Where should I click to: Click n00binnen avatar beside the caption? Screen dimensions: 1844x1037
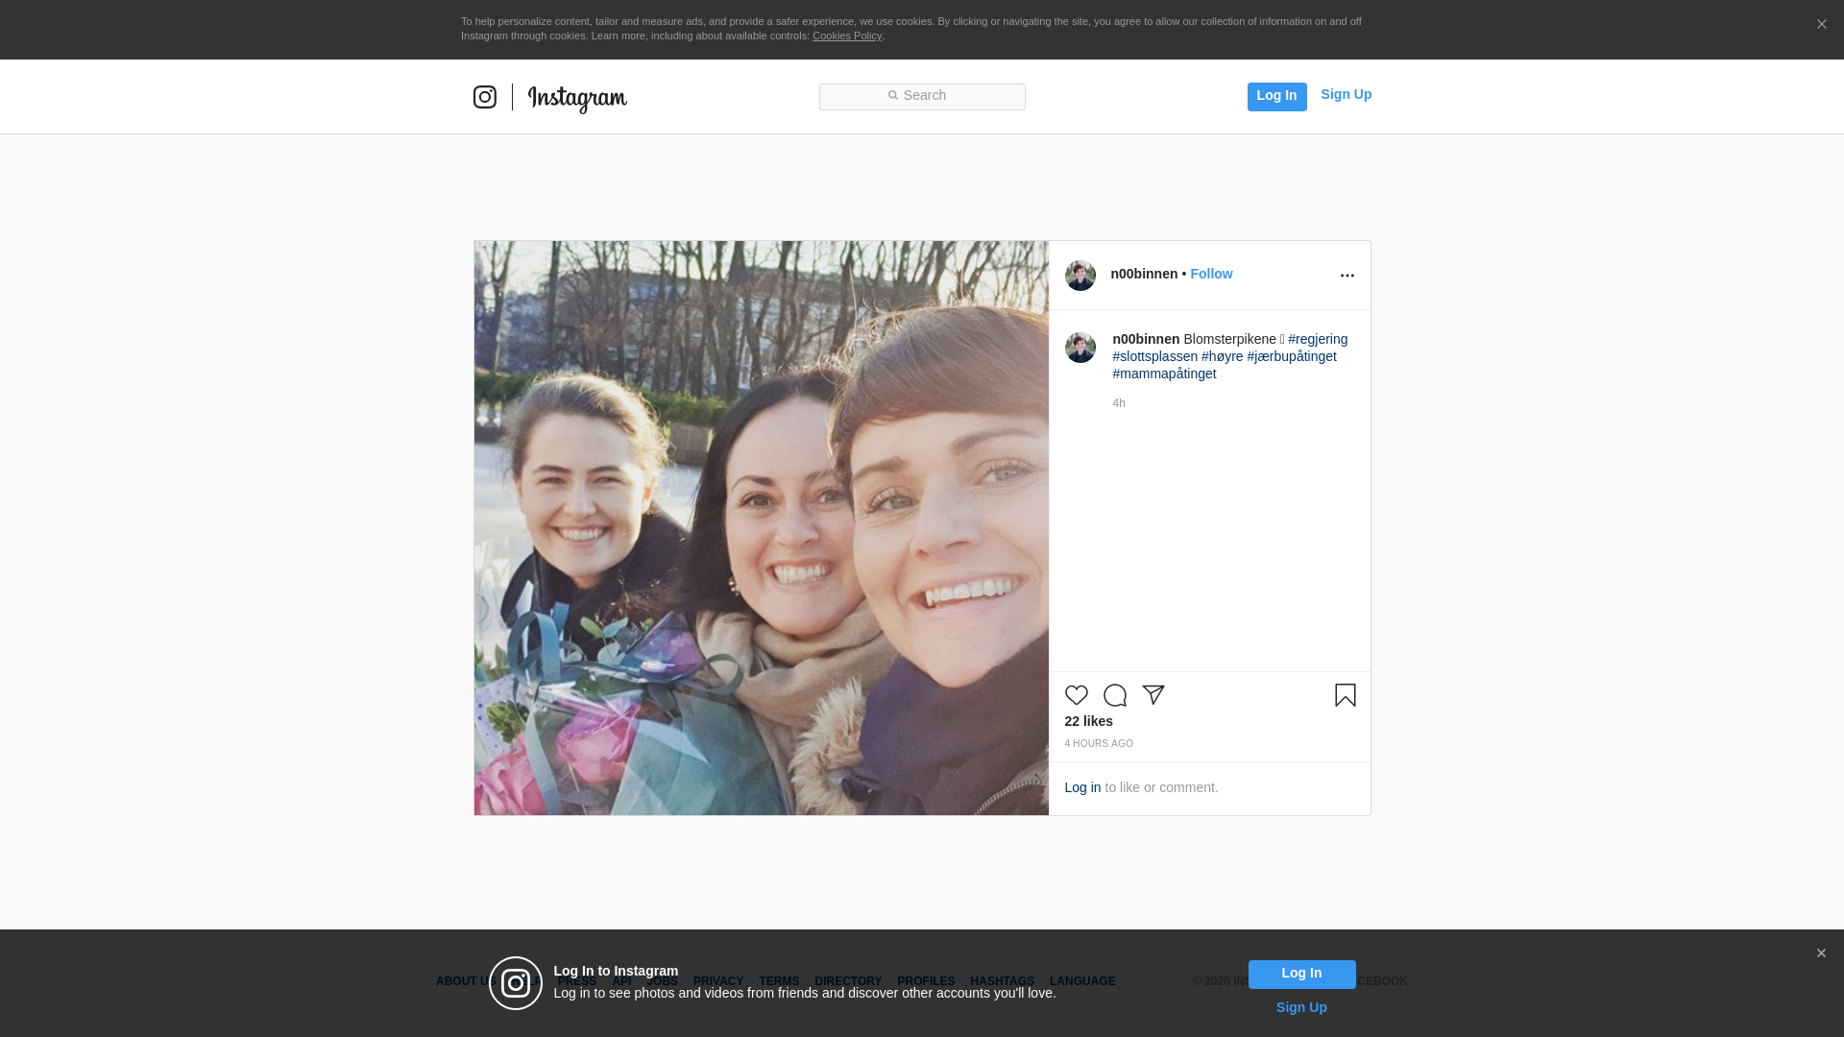point(1080,348)
